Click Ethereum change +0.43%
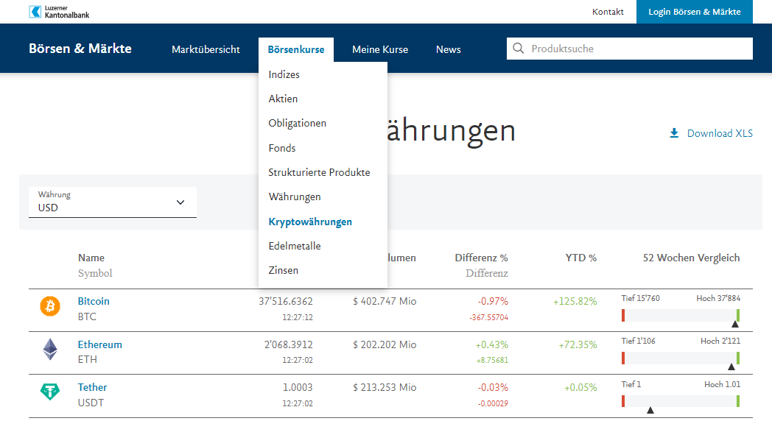 tap(492, 344)
